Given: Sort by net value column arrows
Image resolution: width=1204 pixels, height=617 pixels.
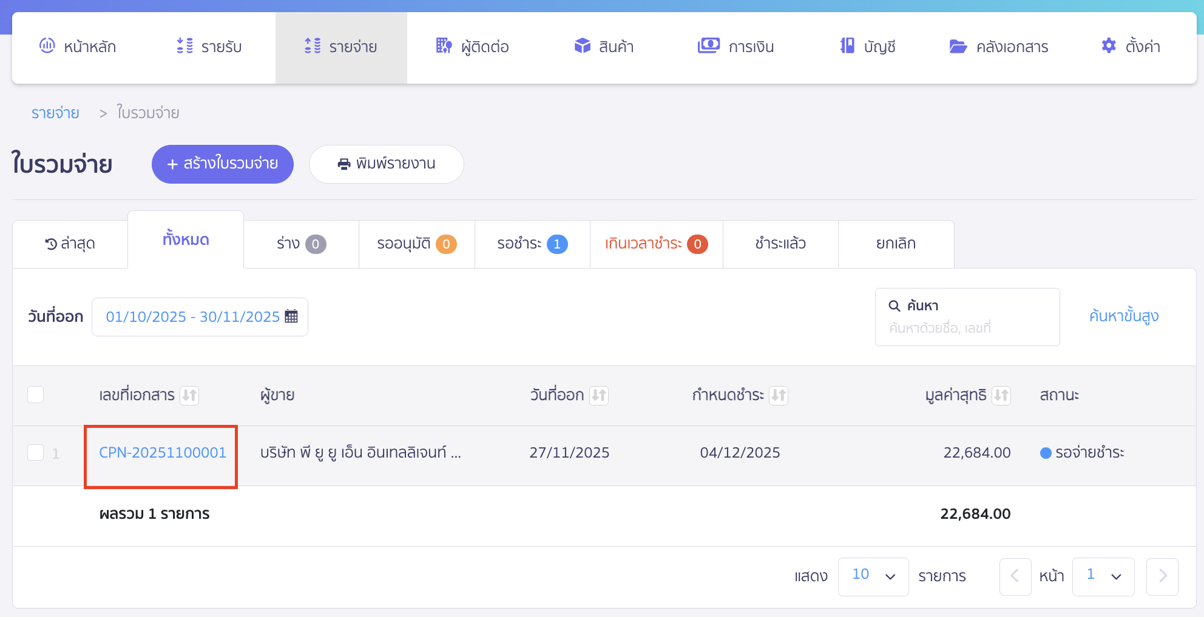Looking at the screenshot, I should tap(1001, 395).
